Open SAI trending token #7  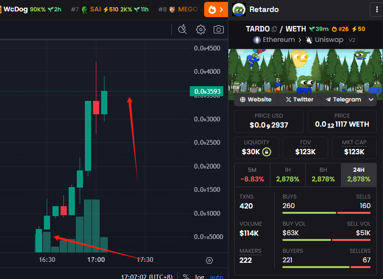click(110, 10)
